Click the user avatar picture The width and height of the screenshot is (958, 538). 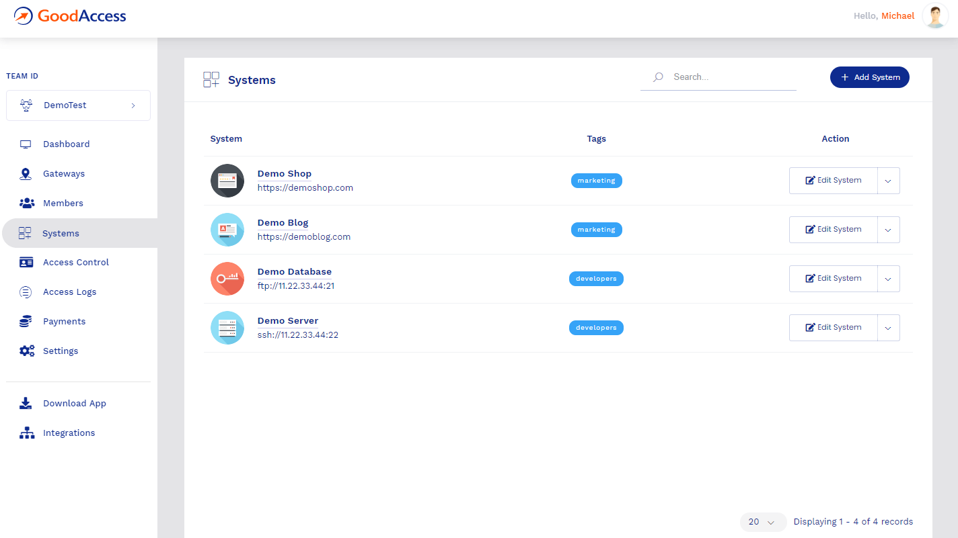pos(935,16)
